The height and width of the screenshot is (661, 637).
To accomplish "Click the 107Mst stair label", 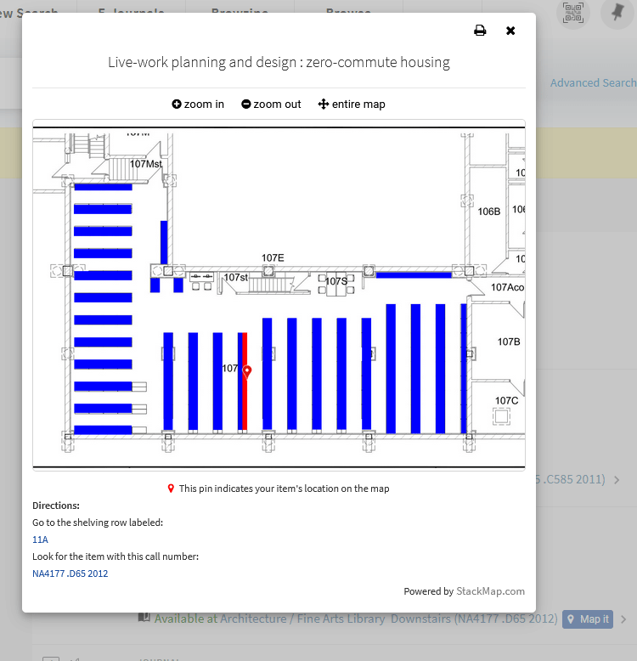I will click(146, 164).
